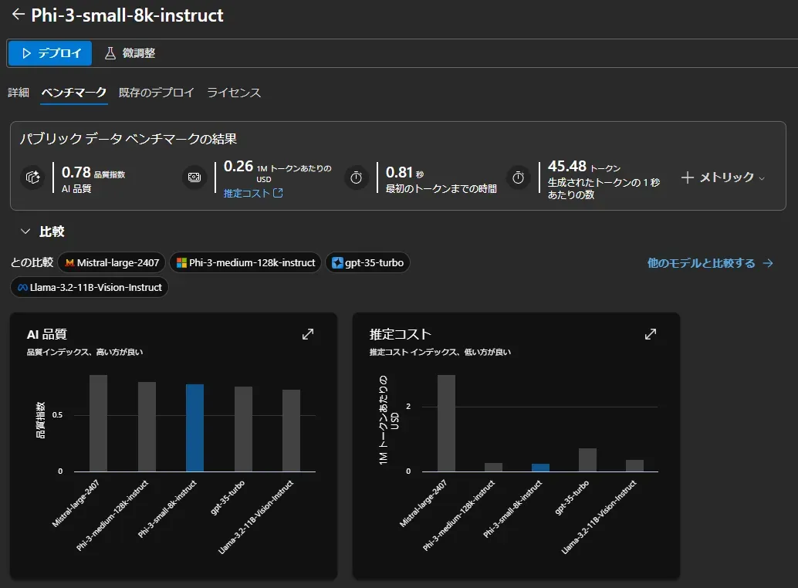The image size is (798, 588).
Task: Click the back arrow next to Phi-3-small-8k-instruct
Action: pos(17,15)
